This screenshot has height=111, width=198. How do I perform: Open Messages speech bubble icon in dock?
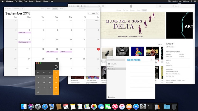tap(101, 107)
